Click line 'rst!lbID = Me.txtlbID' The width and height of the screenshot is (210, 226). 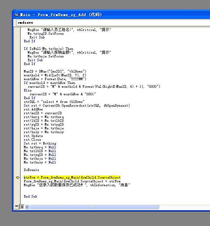44,121
